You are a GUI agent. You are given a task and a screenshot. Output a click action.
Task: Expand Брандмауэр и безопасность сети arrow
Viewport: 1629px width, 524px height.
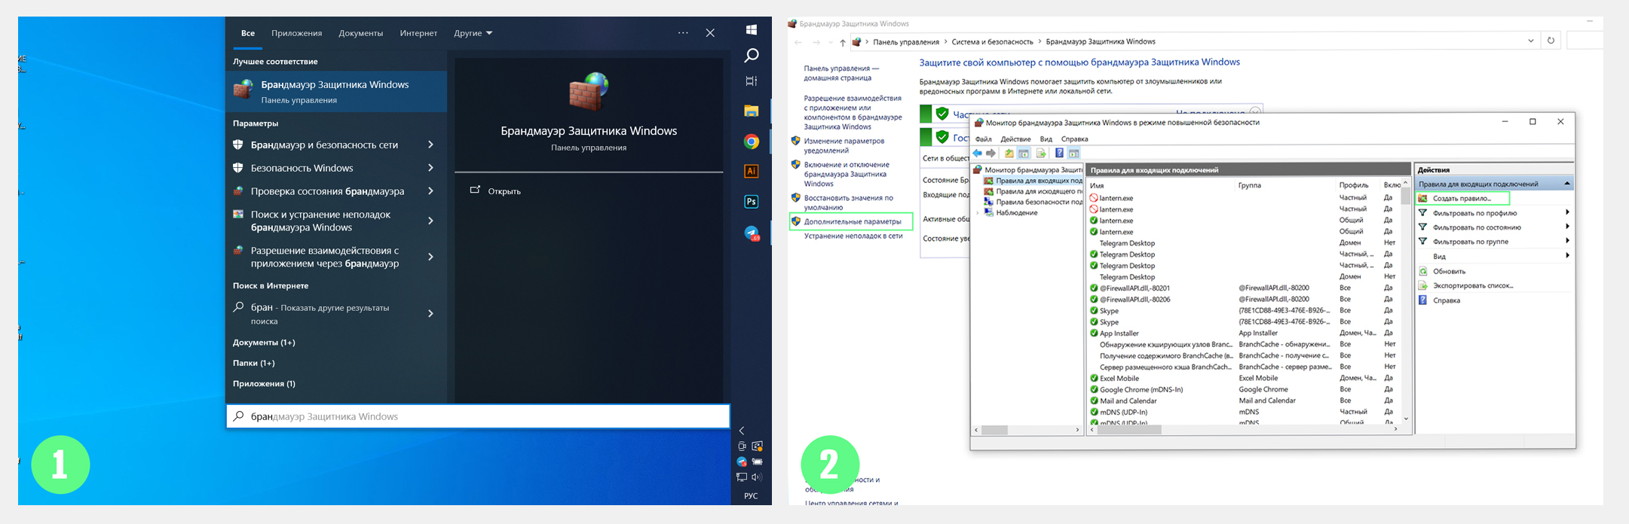pos(430,145)
